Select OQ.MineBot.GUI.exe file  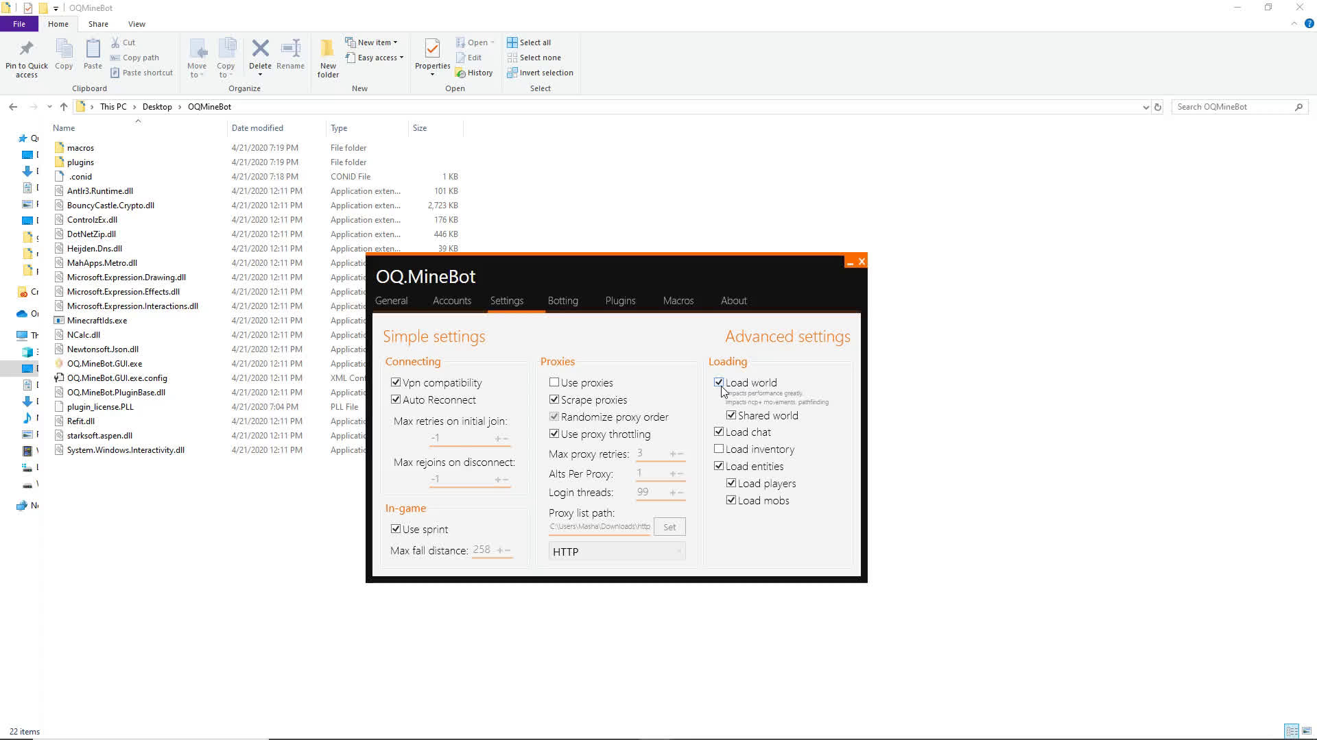pyautogui.click(x=104, y=364)
